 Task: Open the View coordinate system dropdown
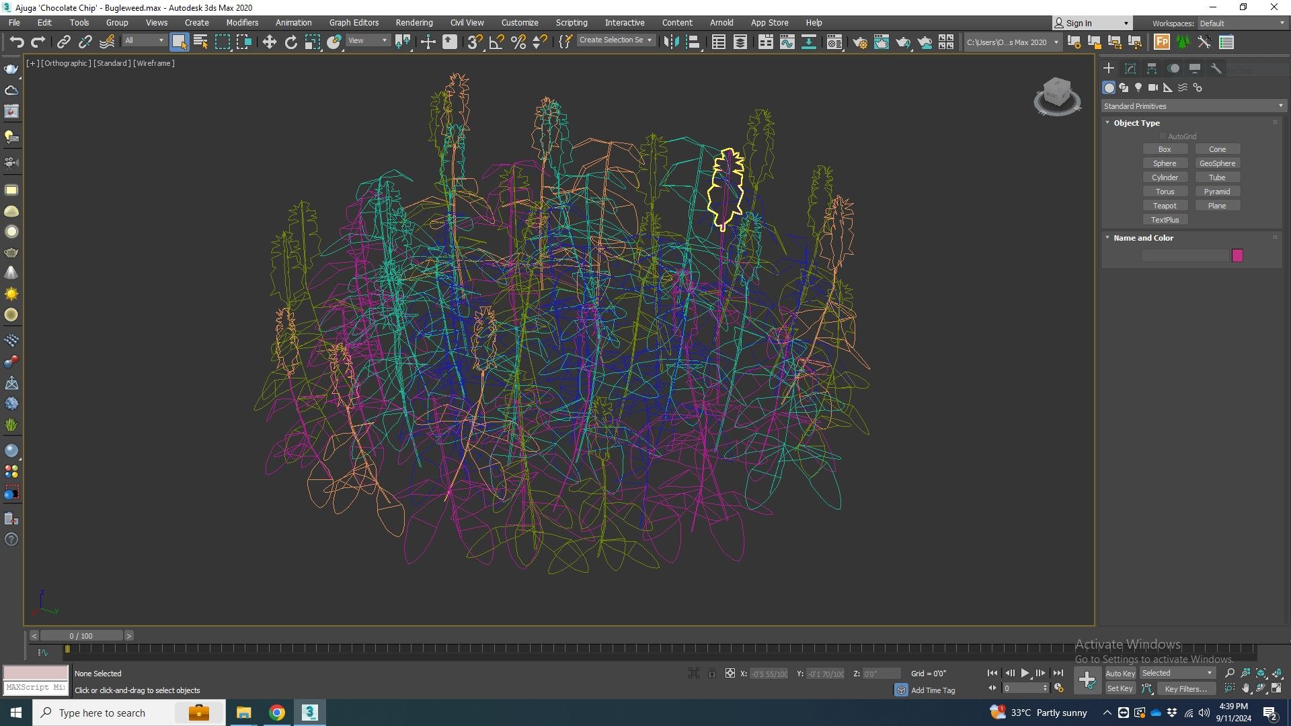367,41
